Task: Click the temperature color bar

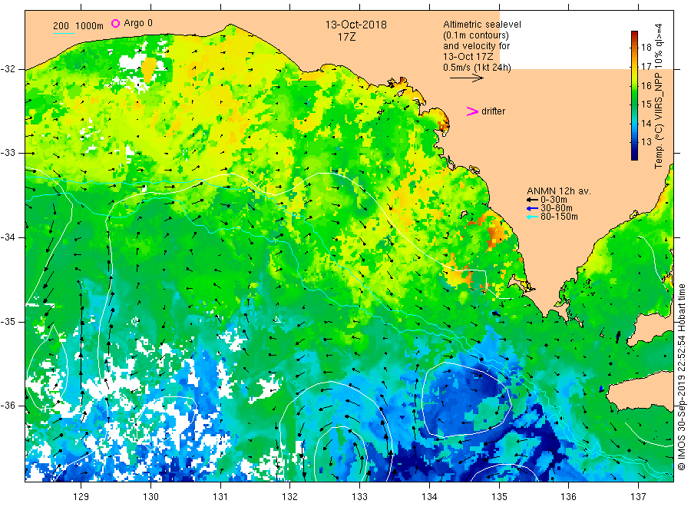Action: tap(635, 95)
